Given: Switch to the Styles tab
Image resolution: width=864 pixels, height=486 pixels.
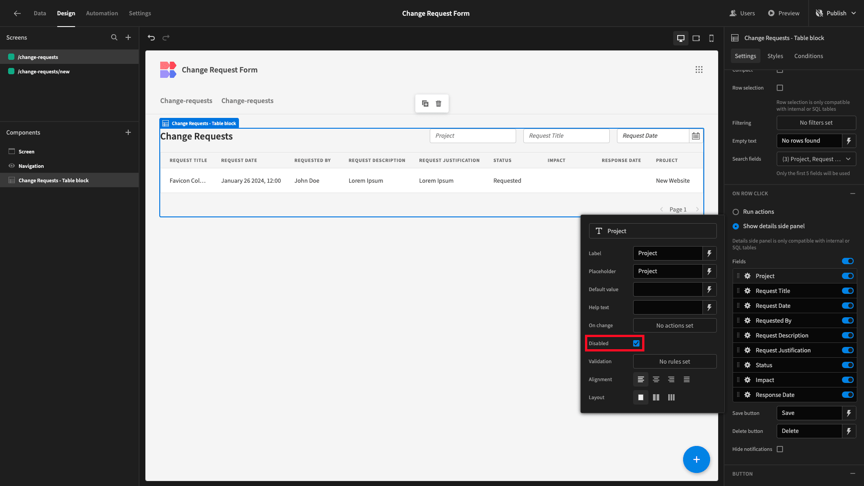Looking at the screenshot, I should (775, 56).
